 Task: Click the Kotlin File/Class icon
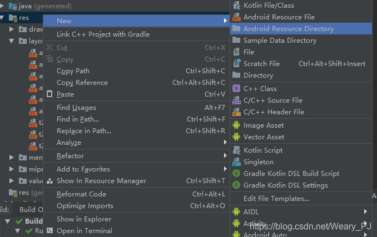tap(236, 6)
